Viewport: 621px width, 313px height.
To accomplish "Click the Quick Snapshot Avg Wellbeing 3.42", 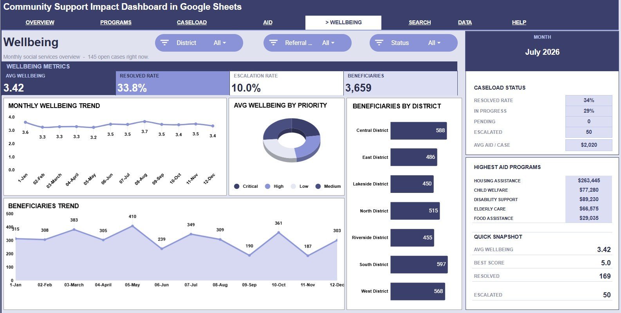I will (604, 250).
